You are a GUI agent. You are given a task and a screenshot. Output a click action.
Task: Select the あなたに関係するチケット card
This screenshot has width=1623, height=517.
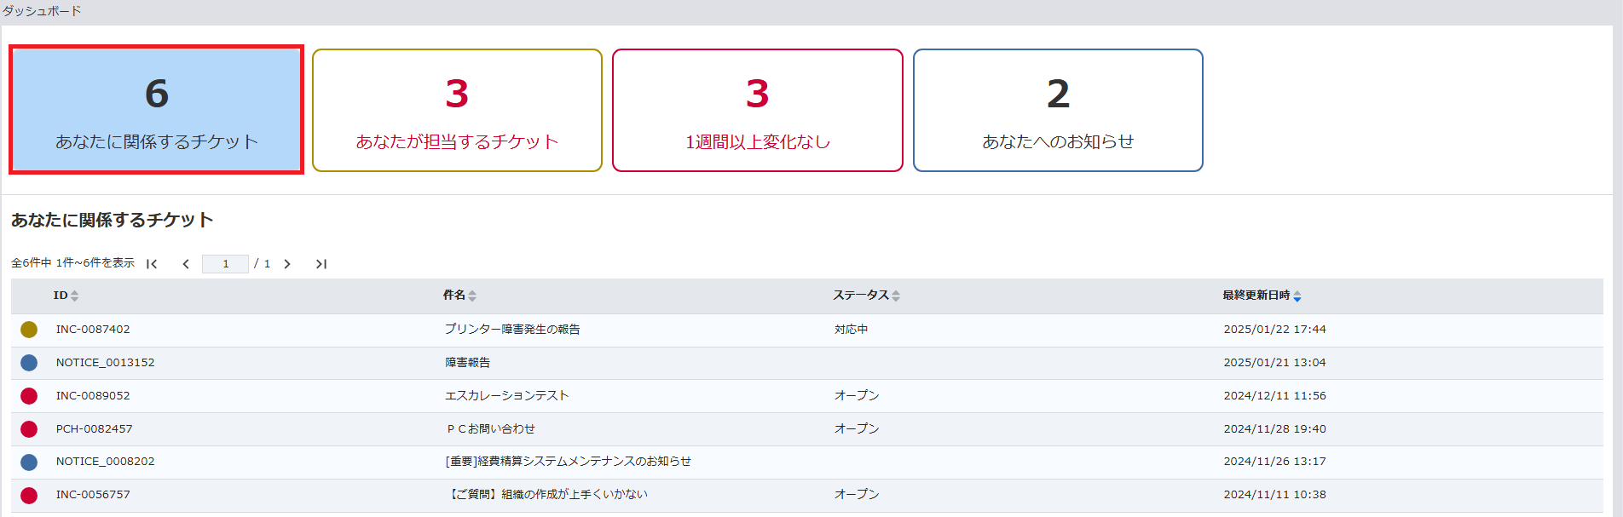[157, 110]
